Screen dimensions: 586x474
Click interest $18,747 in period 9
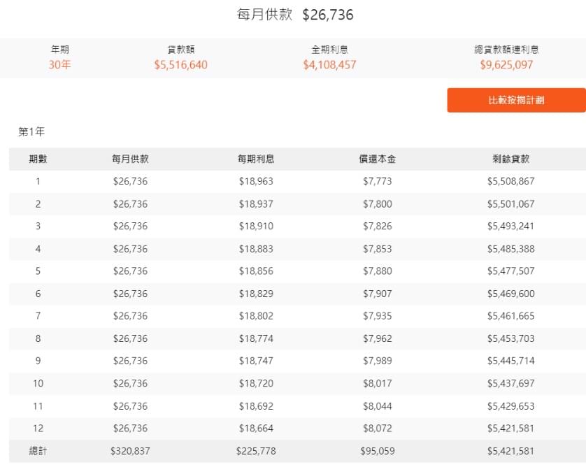[256, 361]
